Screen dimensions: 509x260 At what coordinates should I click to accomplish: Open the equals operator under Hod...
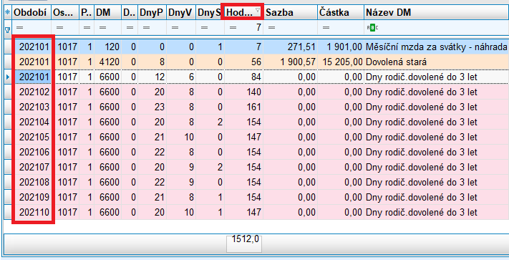(233, 28)
